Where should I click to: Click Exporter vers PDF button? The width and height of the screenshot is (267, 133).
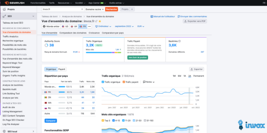pos(195,21)
